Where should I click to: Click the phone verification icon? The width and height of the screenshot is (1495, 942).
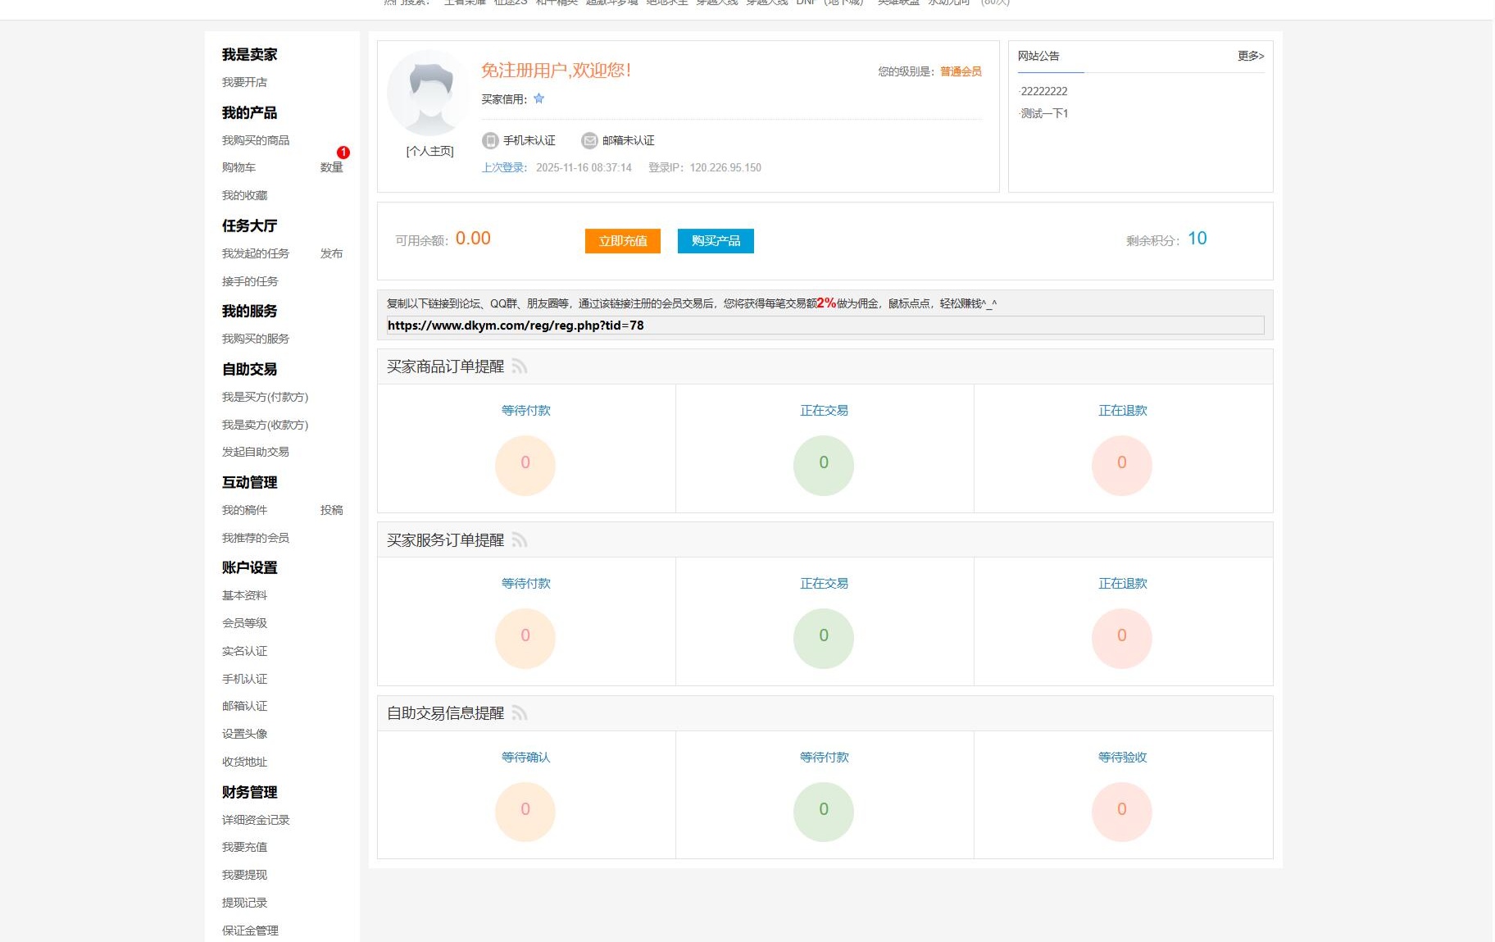coord(490,141)
